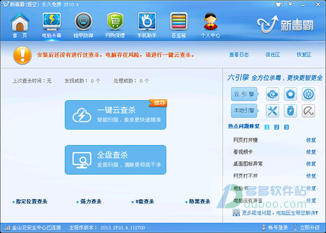
Task: Click 更多疑难问题,电脑医生帮您解决 link
Action: [x=280, y=213]
